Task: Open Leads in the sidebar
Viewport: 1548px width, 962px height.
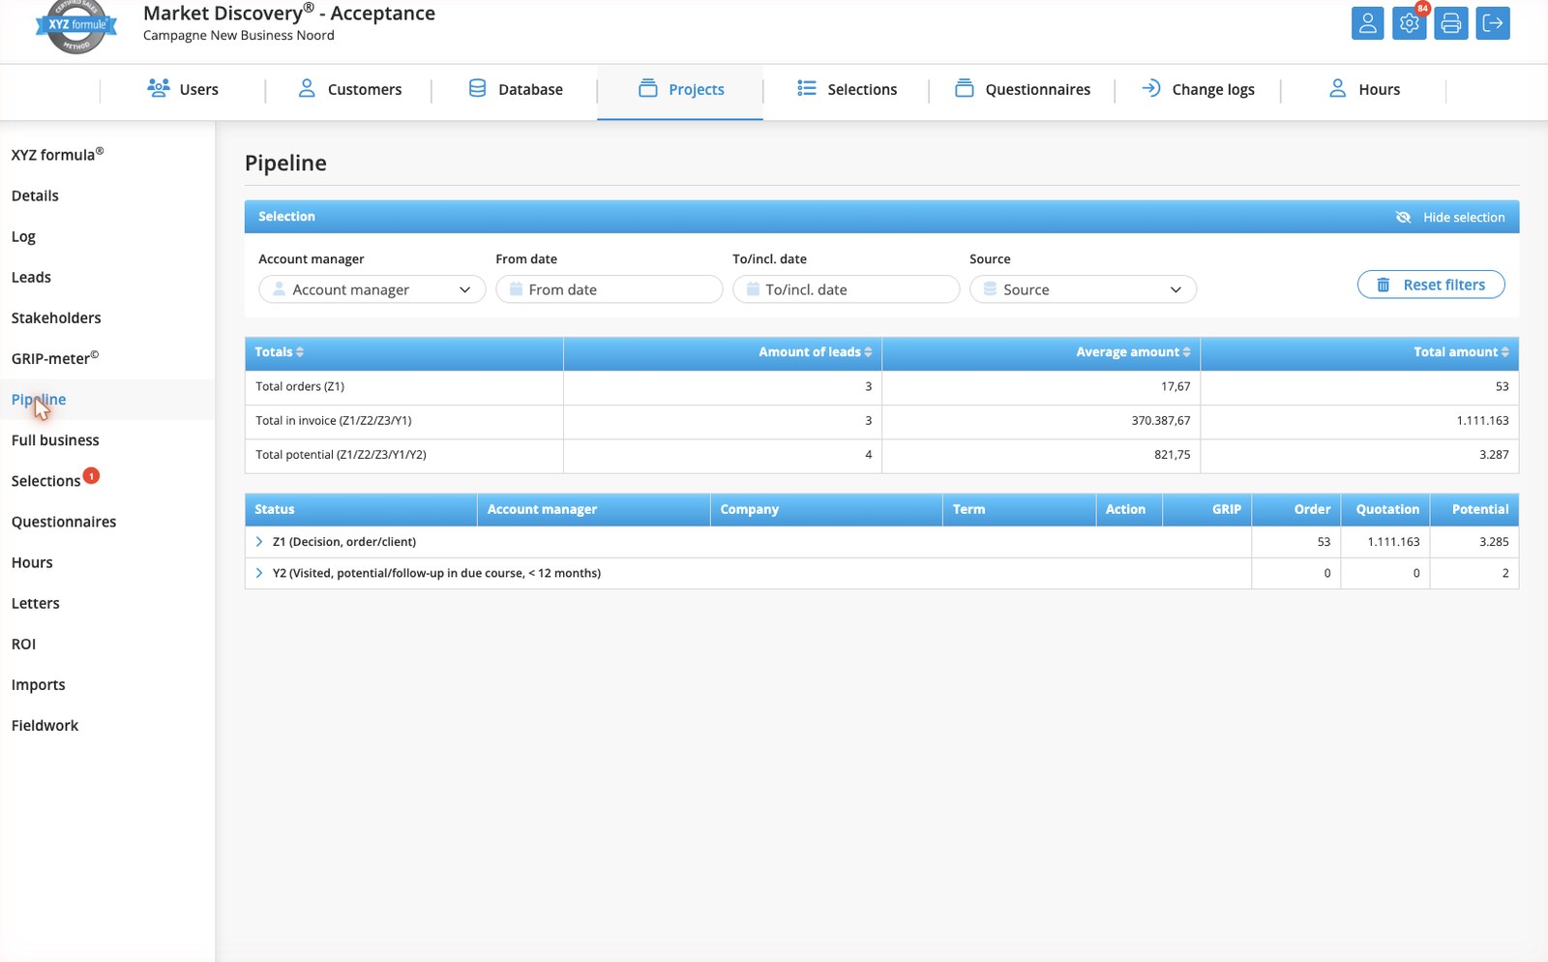Action: (x=31, y=277)
